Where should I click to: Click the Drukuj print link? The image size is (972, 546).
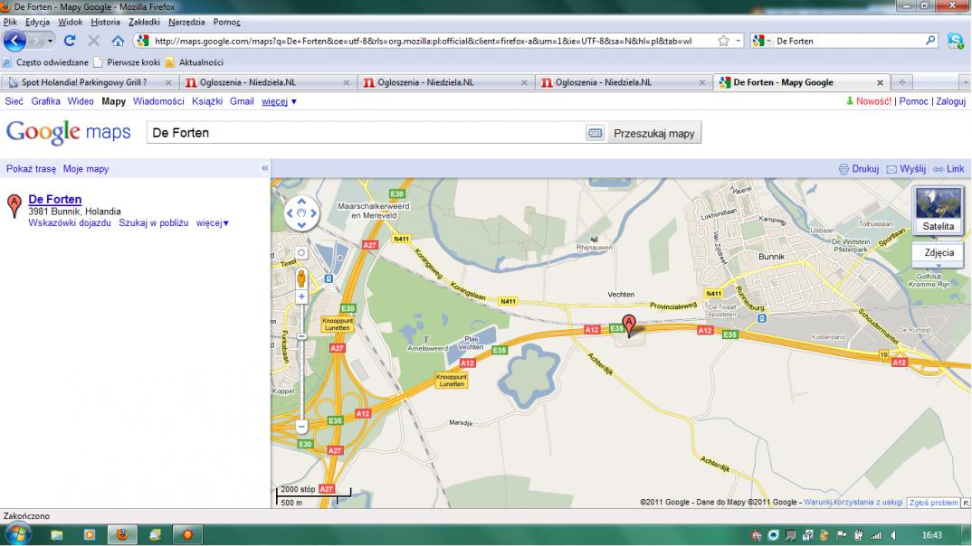859,168
